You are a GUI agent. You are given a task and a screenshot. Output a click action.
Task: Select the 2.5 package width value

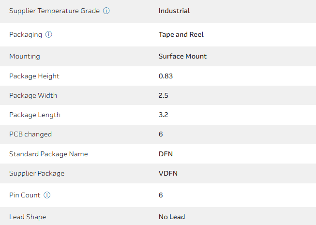[x=163, y=95]
